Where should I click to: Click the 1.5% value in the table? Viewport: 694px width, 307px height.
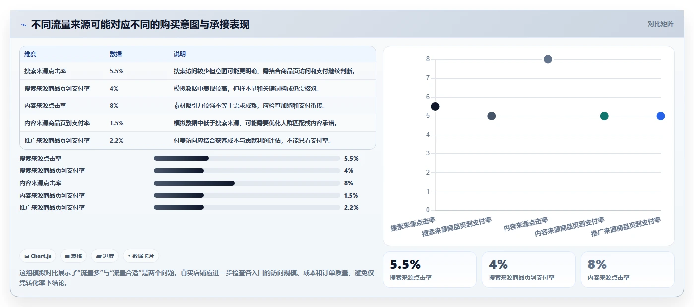[x=117, y=123]
